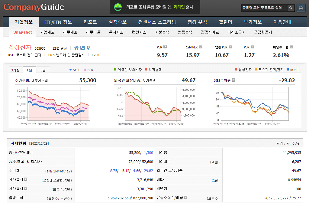Image resolution: width=309 pixels, height=203 pixels.
Task: Click the 리타민 app logo icon
Action: click(x=118, y=7)
